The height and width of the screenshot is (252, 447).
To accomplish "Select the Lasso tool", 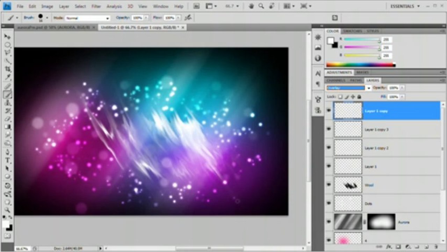I will pos(7,53).
